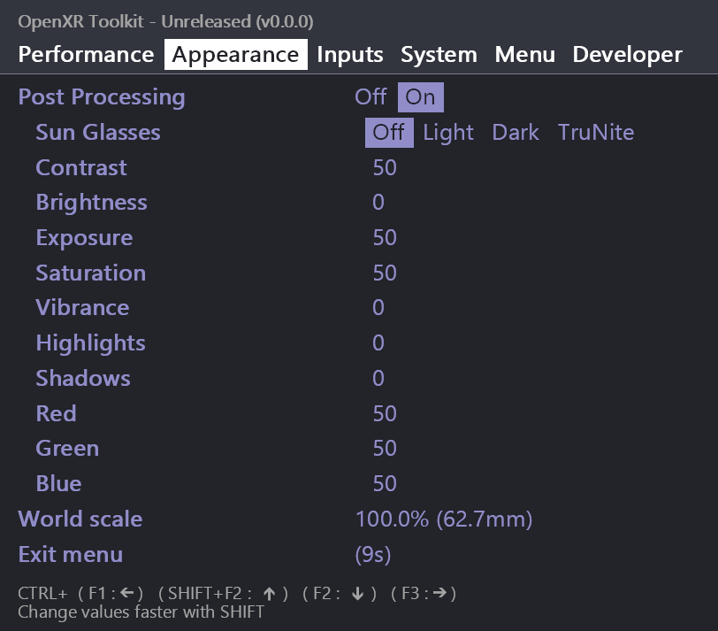Select the Vibrance control
The image size is (718, 631).
click(x=378, y=307)
